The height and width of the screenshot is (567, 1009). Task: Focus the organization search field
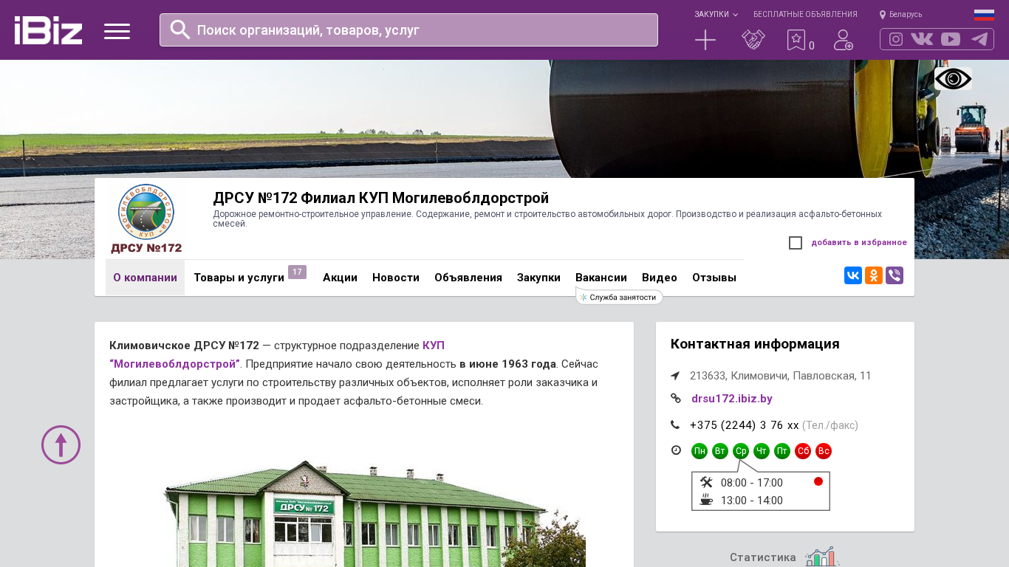click(x=408, y=30)
